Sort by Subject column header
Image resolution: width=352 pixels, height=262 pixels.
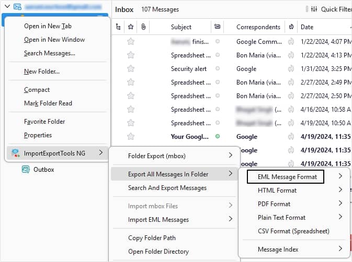pos(181,27)
